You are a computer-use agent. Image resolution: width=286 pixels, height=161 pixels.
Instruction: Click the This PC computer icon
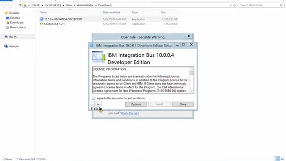(6, 37)
